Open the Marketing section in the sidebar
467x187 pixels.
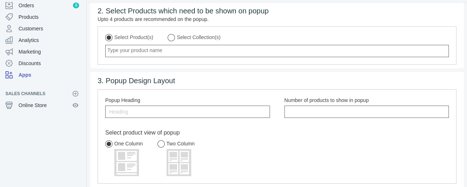(x=30, y=52)
